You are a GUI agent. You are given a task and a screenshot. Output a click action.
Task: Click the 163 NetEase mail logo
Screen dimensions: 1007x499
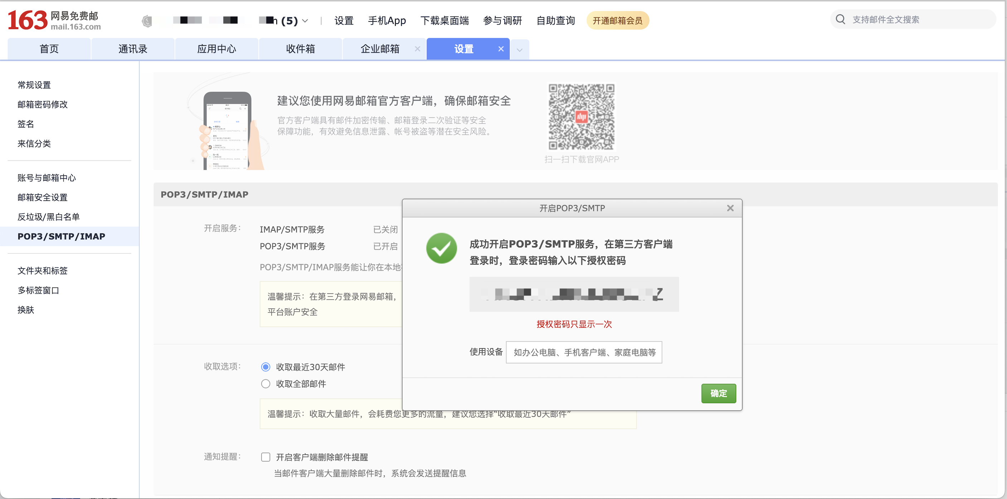(54, 20)
